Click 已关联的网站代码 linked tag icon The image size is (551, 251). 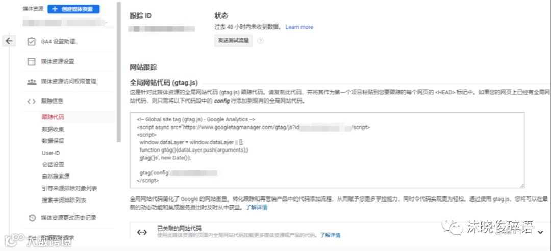(x=142, y=232)
